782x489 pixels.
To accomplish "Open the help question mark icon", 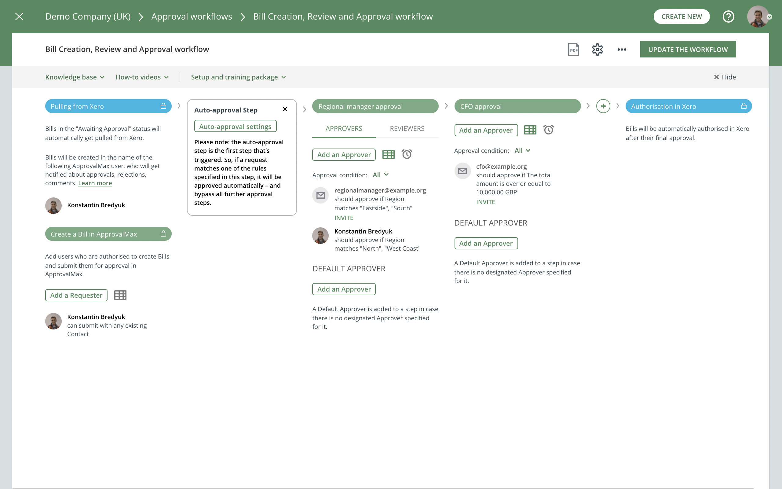I will [729, 16].
